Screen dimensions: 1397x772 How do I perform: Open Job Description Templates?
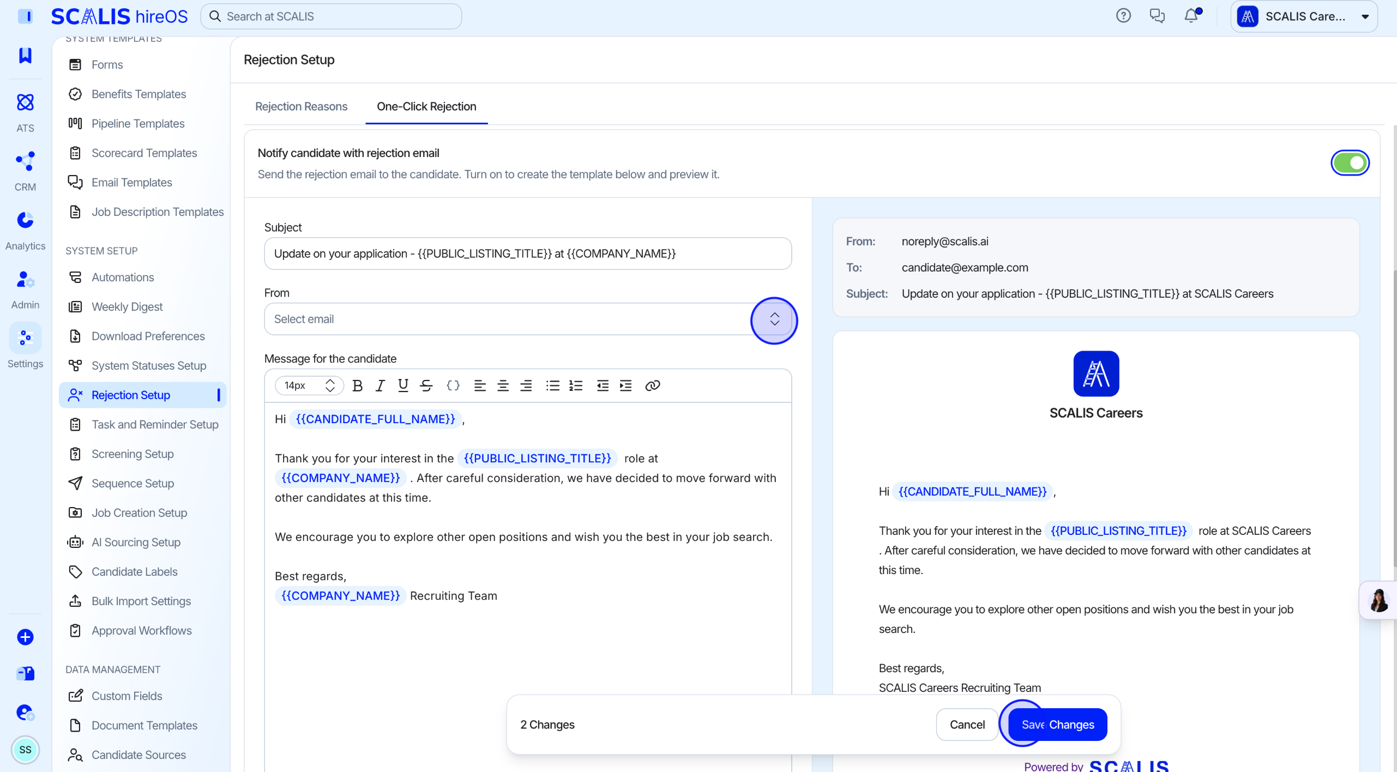click(x=142, y=212)
